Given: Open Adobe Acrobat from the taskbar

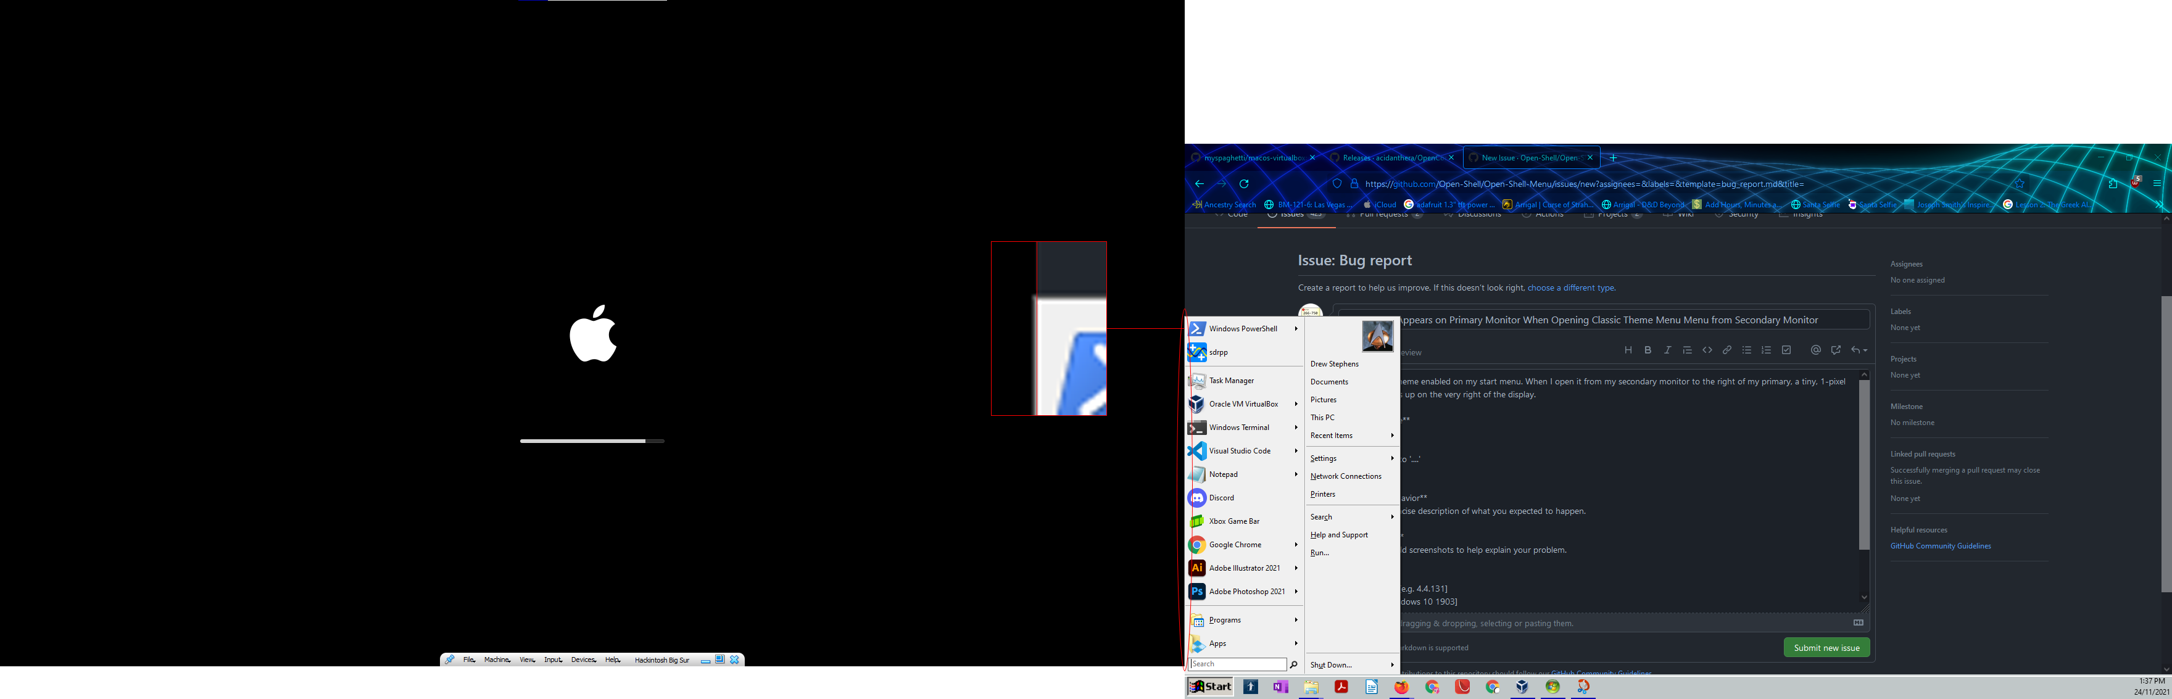Looking at the screenshot, I should [1341, 687].
